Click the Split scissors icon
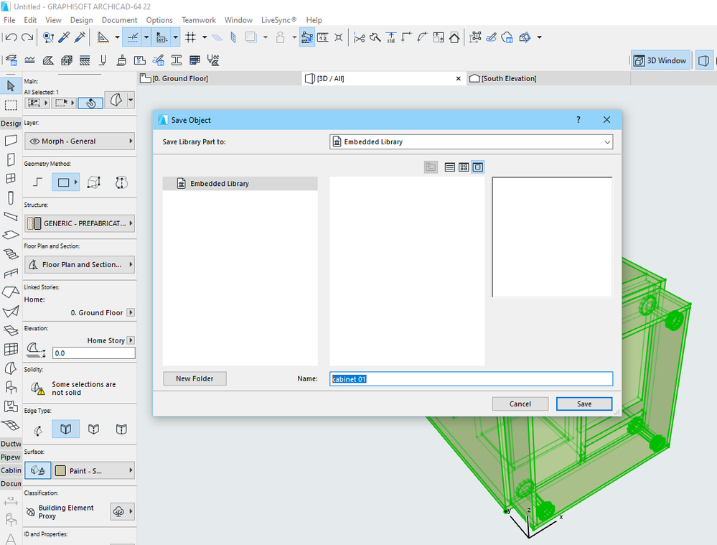 (x=360, y=37)
